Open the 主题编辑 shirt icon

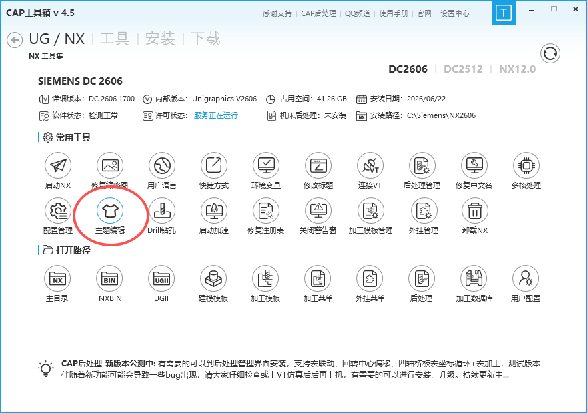110,210
